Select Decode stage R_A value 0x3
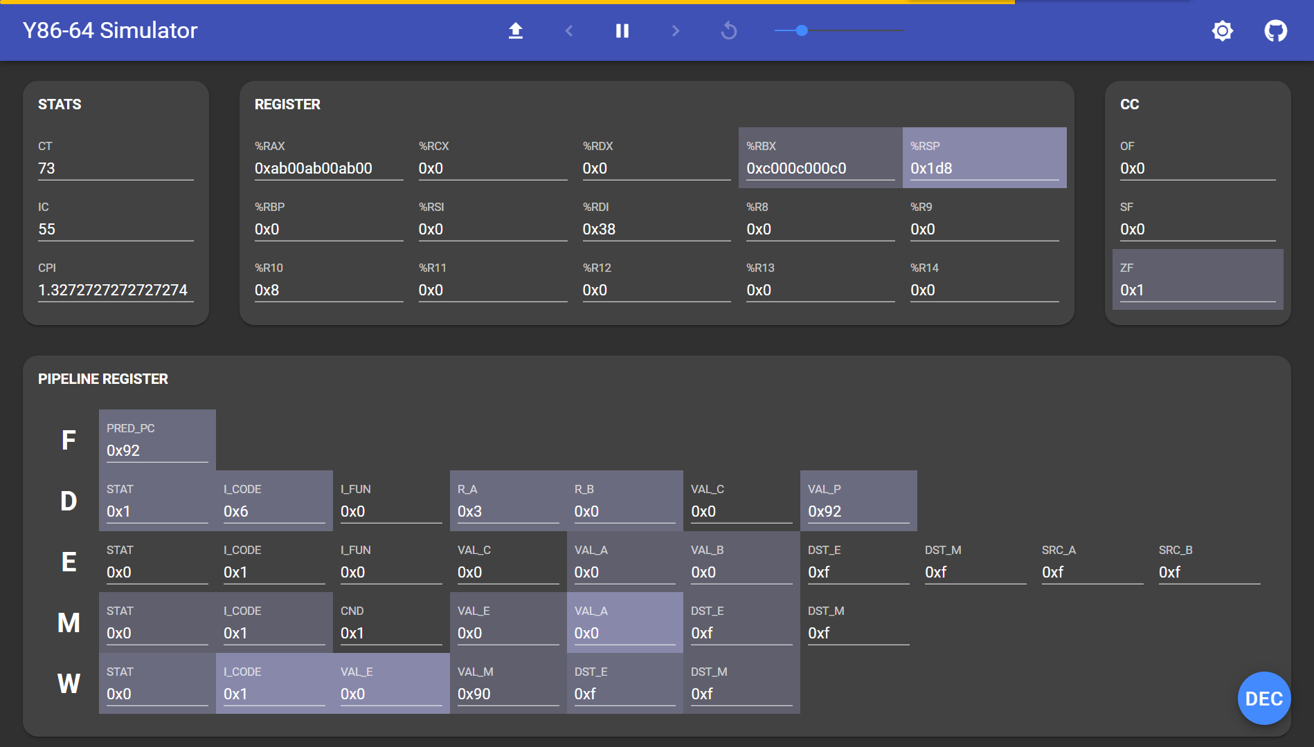This screenshot has width=1314, height=747. (508, 512)
